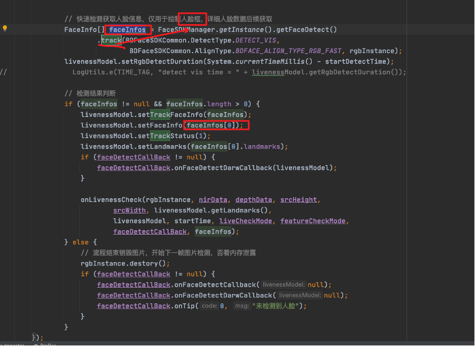This screenshot has height=346, width=475.
Task: Click currentTimeMillis method name
Action: tap(270, 62)
